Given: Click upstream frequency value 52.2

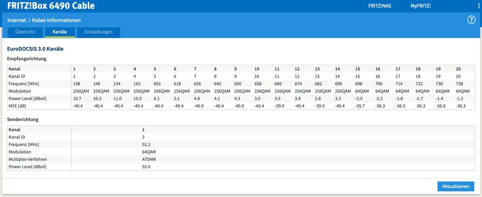Looking at the screenshot, I should coord(146,144).
